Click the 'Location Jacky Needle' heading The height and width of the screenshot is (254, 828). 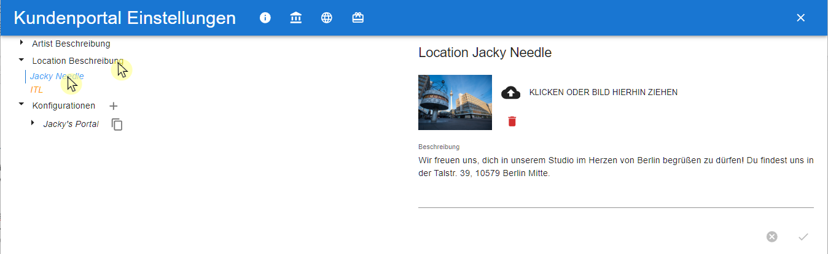(485, 53)
